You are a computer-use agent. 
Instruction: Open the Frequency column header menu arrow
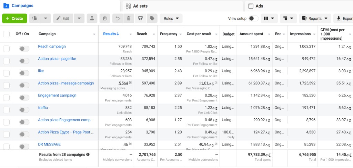(x=180, y=34)
